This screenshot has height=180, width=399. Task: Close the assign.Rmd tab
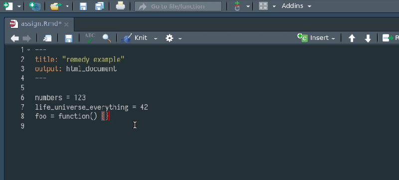[66, 24]
